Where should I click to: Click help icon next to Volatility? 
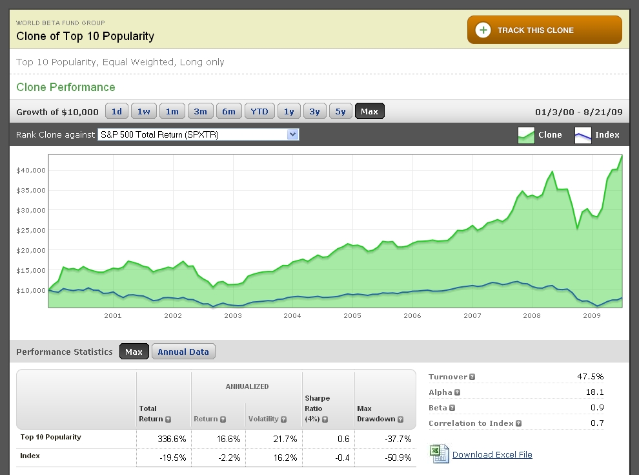pyautogui.click(x=283, y=419)
